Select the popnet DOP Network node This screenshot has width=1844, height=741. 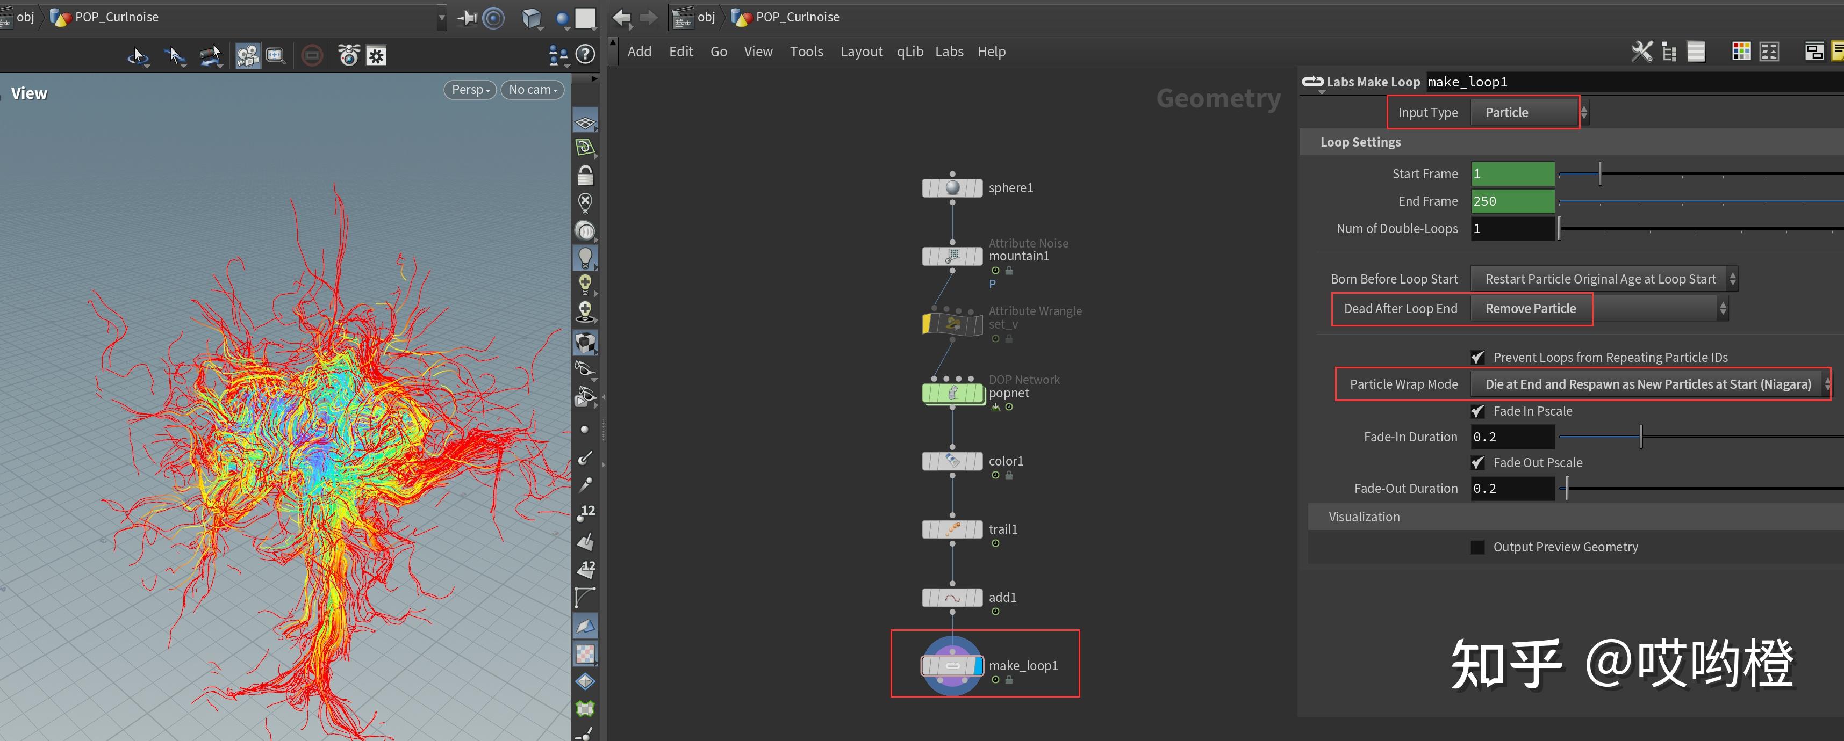952,394
